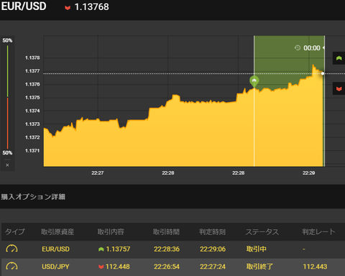Click the top 50% sentiment label
Screen dimensions: 345x276
tap(7, 40)
